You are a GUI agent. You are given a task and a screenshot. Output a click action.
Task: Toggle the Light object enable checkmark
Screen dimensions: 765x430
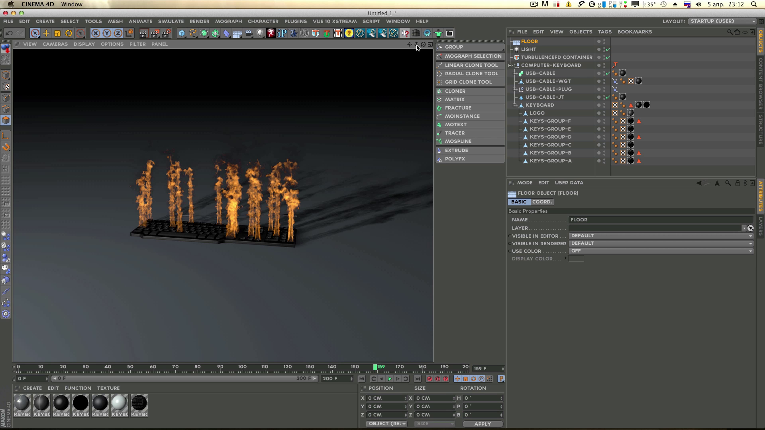[608, 49]
